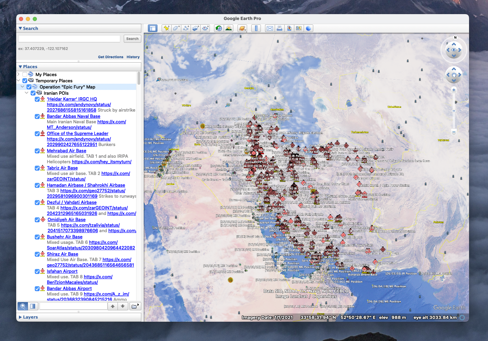The width and height of the screenshot is (488, 341).
Task: Uncheck Operation "Epic Fury" Map checkbox
Action: tap(29, 87)
